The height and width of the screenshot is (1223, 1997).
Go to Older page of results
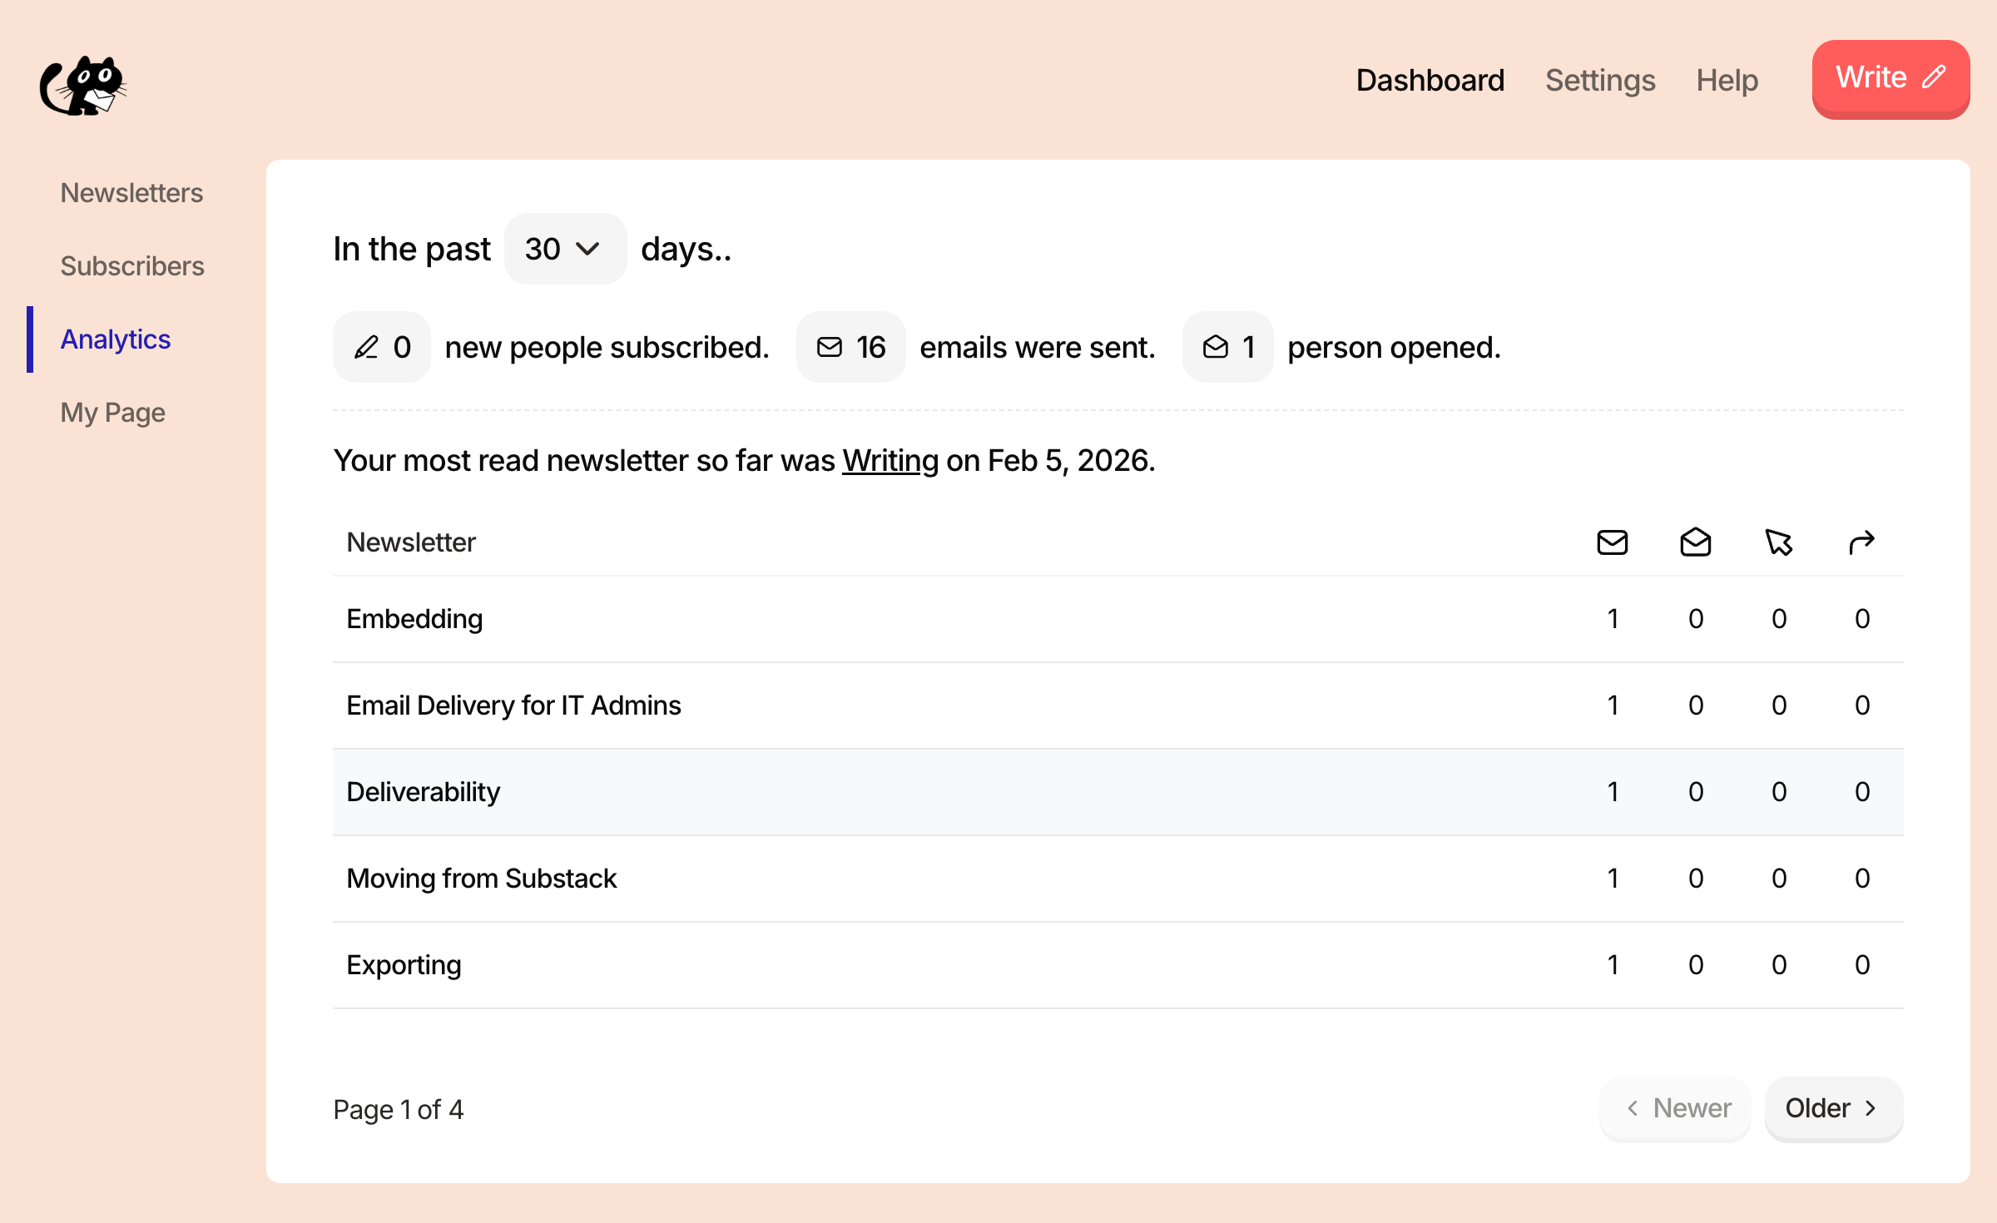point(1833,1108)
